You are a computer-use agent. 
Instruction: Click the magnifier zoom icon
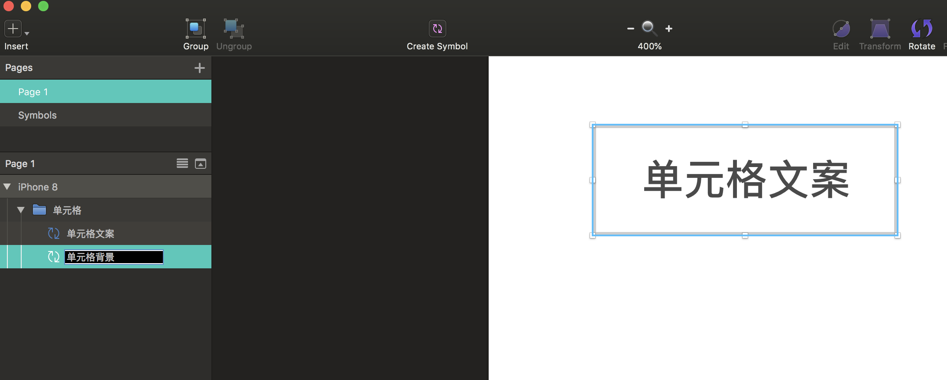(x=649, y=28)
